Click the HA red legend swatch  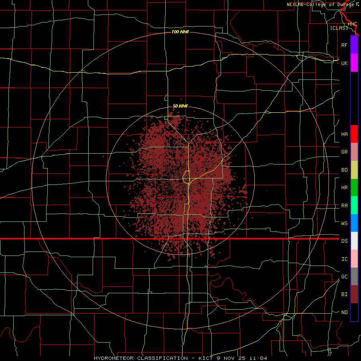[x=354, y=134]
